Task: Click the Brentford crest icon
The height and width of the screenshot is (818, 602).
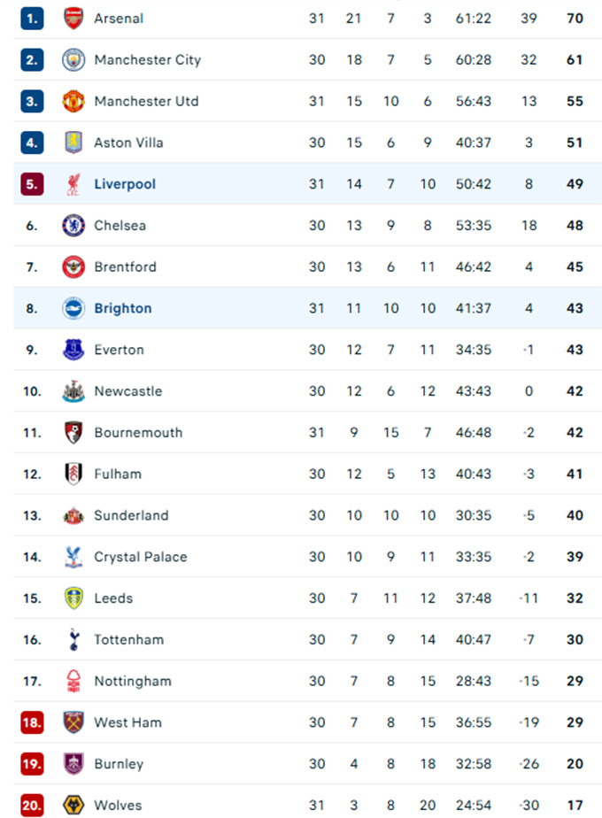Action: (x=73, y=267)
